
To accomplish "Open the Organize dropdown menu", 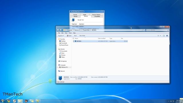I will [61, 35].
